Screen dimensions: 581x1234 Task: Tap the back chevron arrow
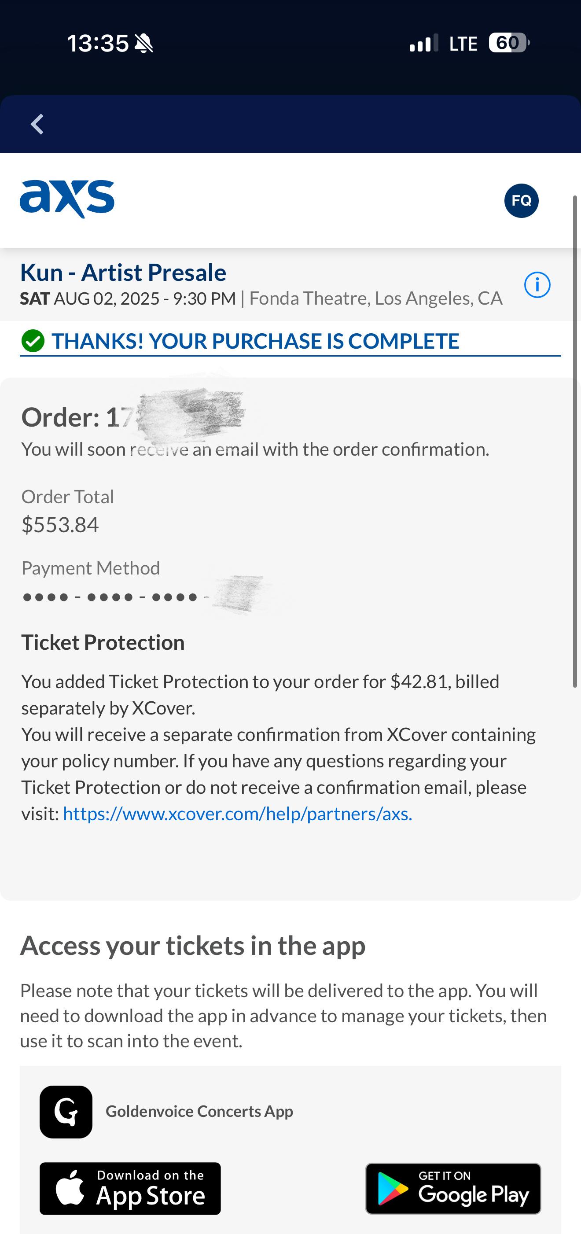(x=37, y=125)
